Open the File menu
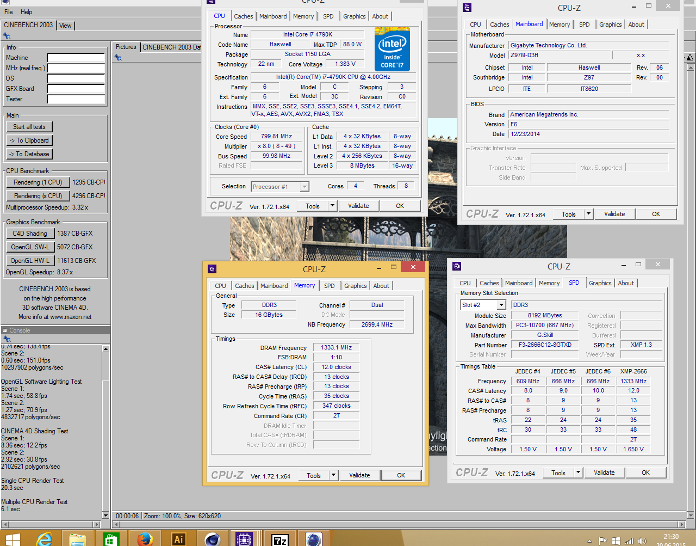Screen dimensions: 696x546 click(x=9, y=12)
